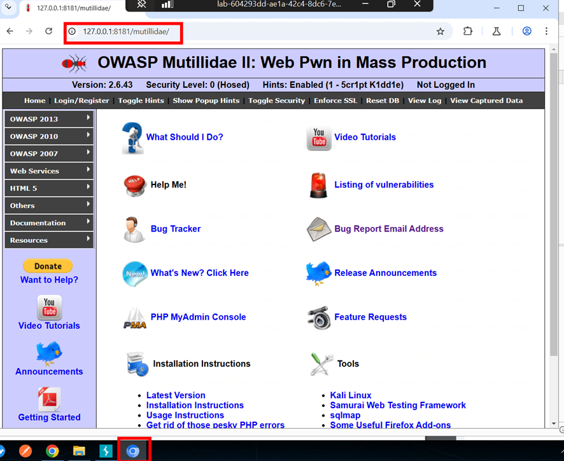Image resolution: width=564 pixels, height=461 pixels.
Task: Open the PHP MyAdmin Console link
Action: tap(198, 317)
